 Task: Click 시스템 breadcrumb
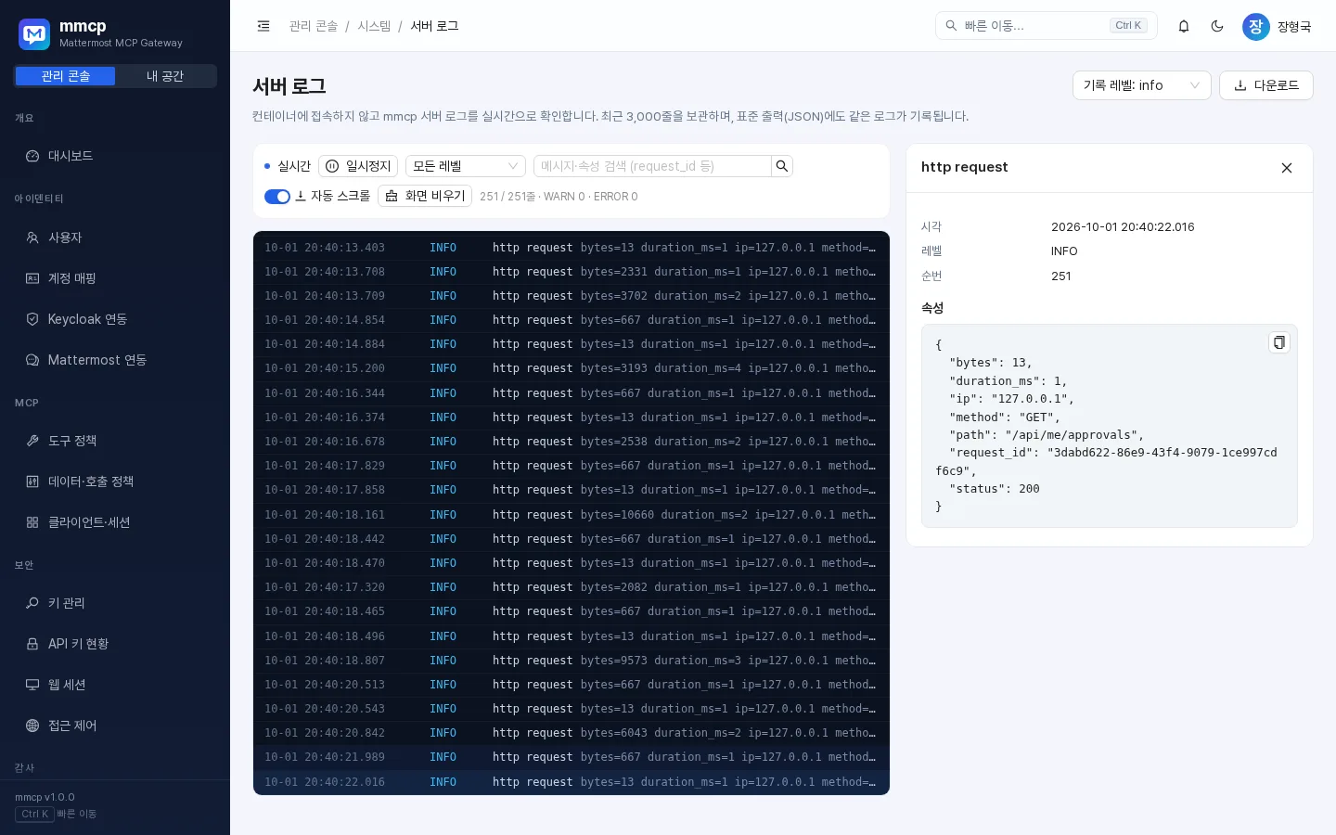(374, 26)
